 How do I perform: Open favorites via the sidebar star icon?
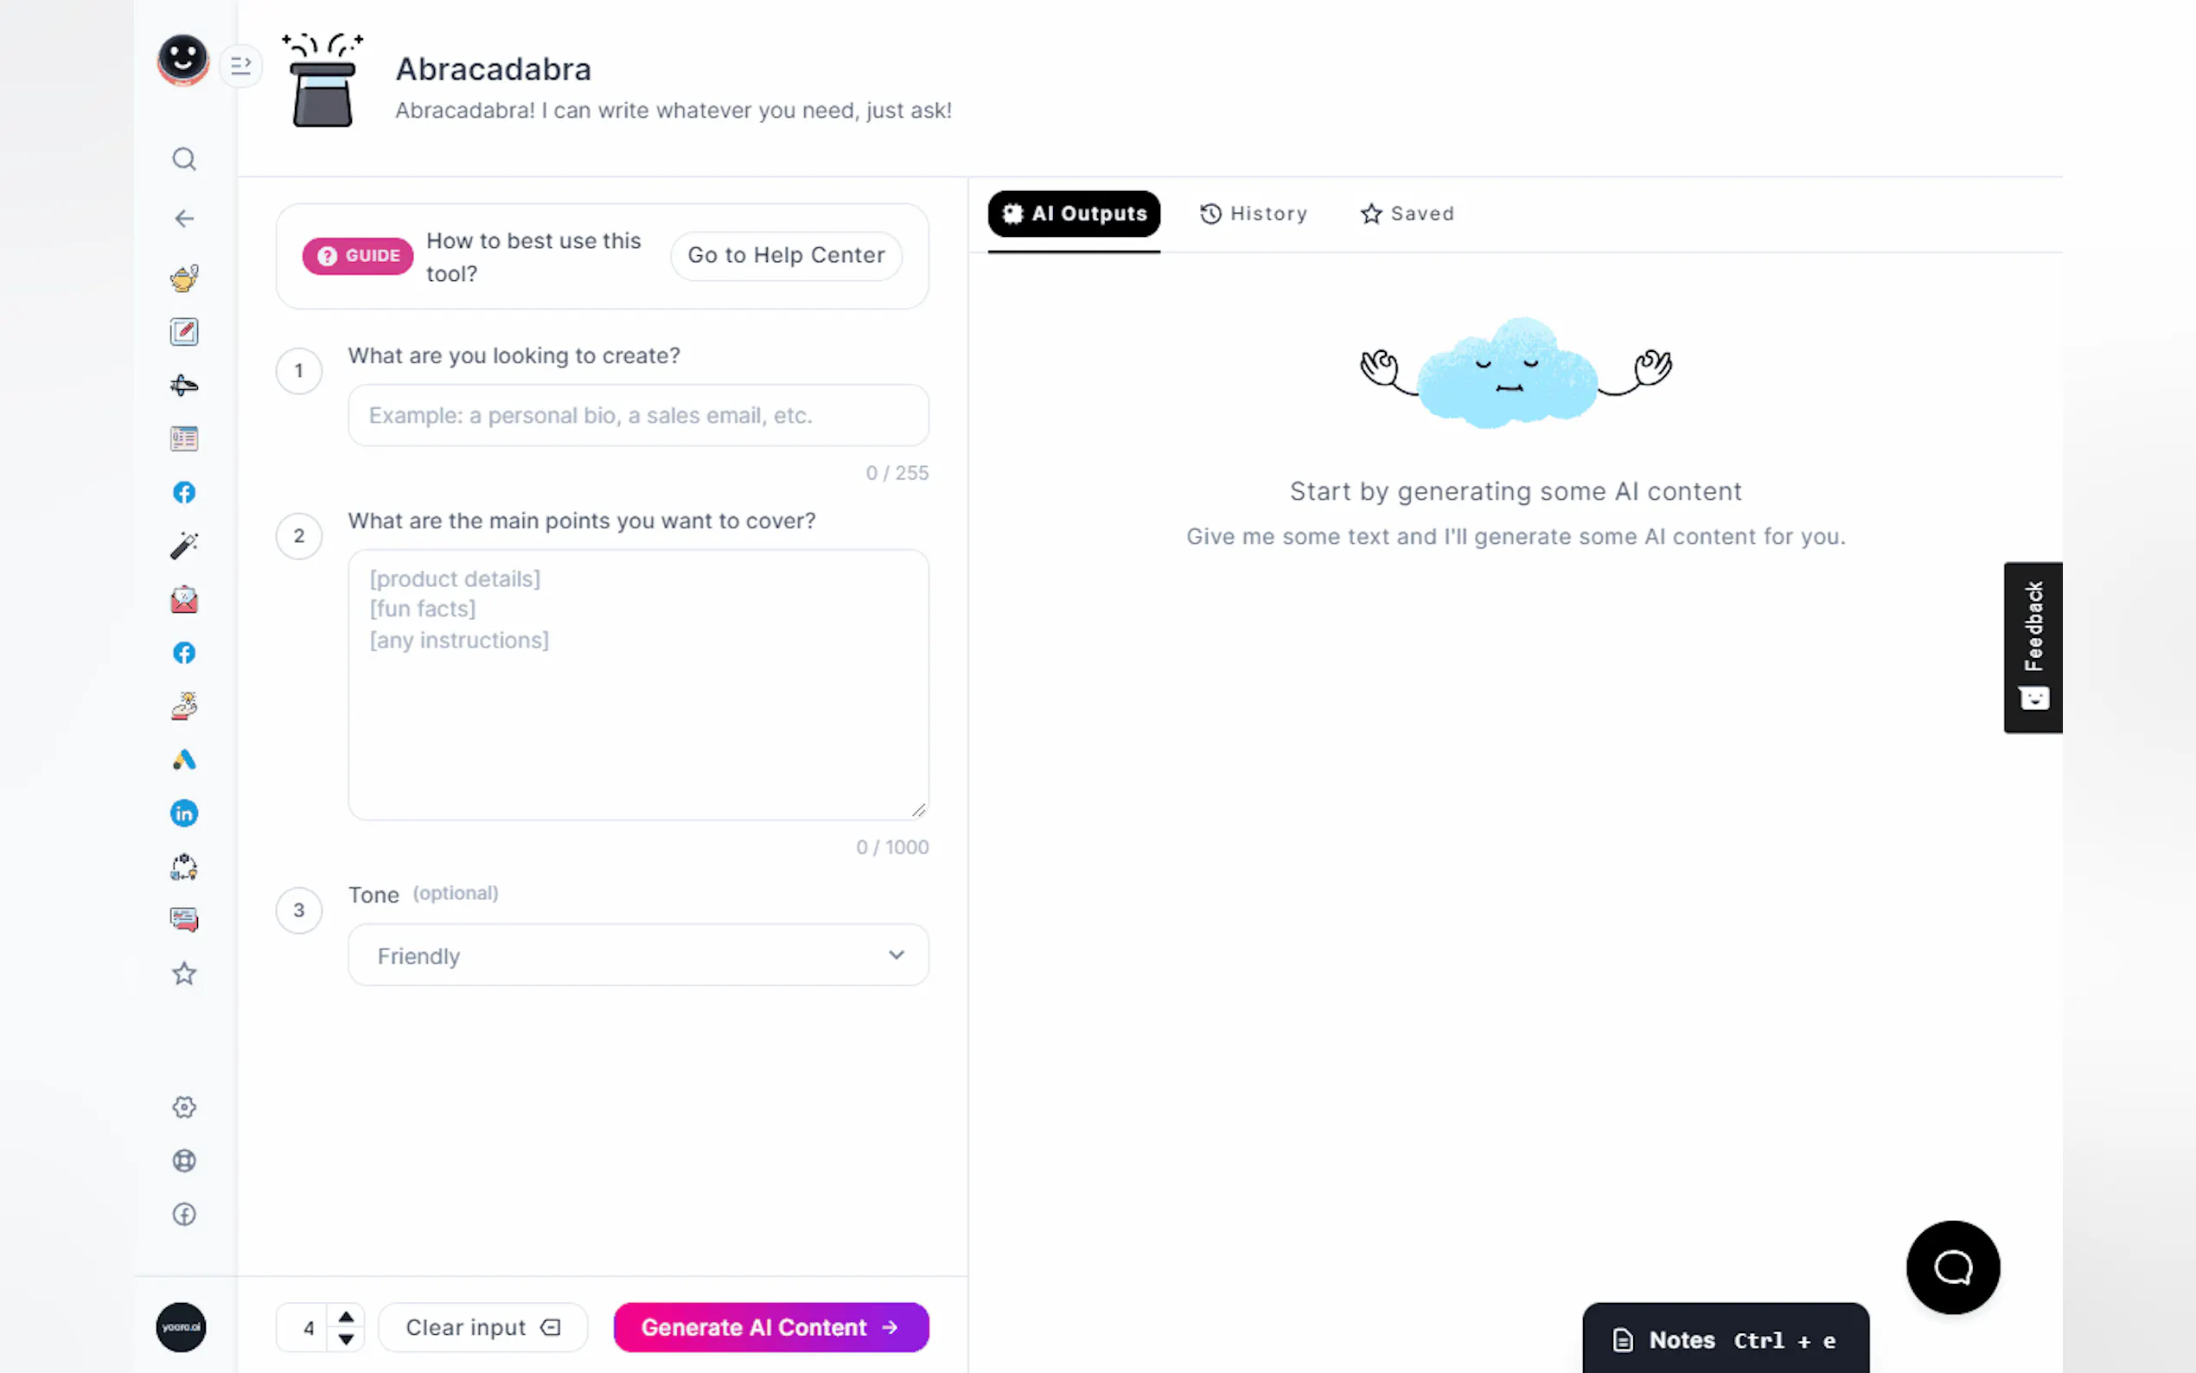tap(184, 974)
